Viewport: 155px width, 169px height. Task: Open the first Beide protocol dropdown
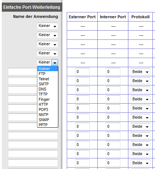click(x=140, y=72)
